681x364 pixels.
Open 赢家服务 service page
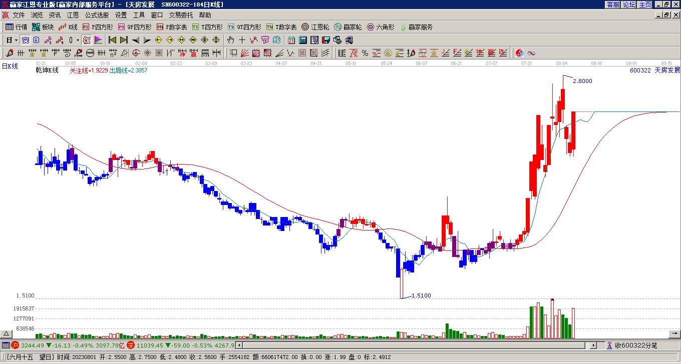(416, 27)
